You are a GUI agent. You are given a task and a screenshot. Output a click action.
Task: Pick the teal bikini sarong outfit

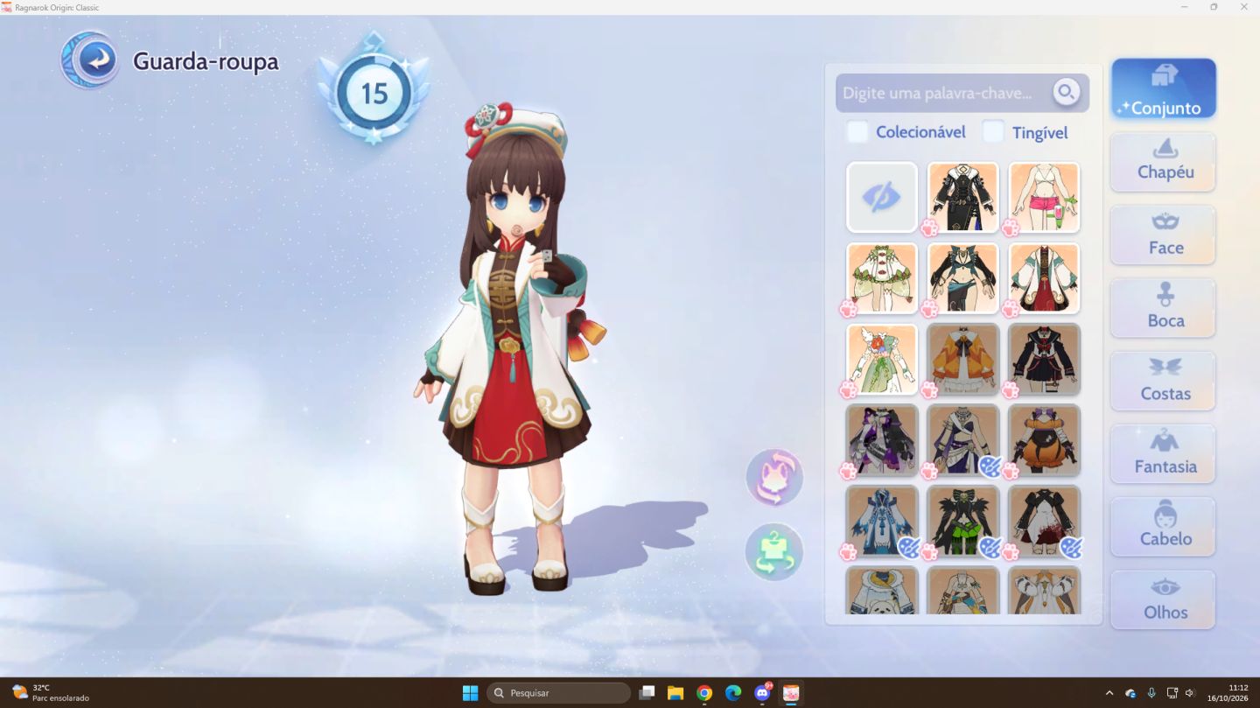[x=962, y=278]
